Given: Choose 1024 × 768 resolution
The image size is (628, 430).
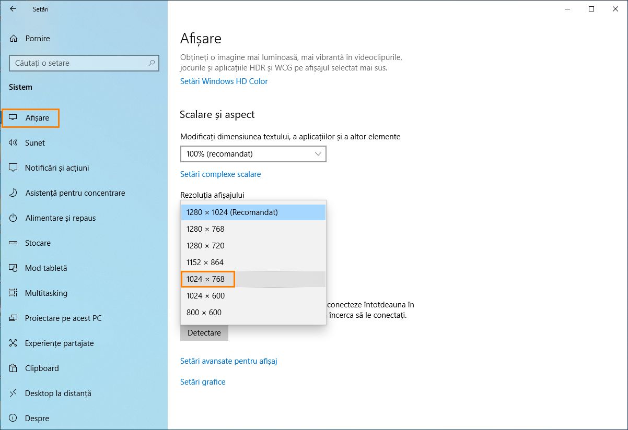Looking at the screenshot, I should (x=253, y=279).
